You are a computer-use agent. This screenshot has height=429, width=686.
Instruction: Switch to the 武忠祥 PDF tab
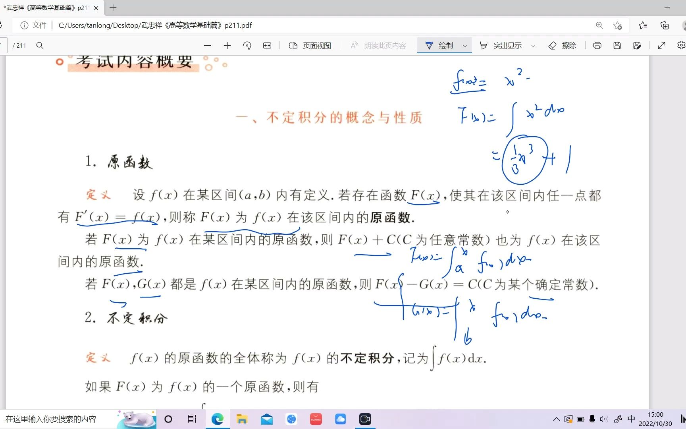46,8
